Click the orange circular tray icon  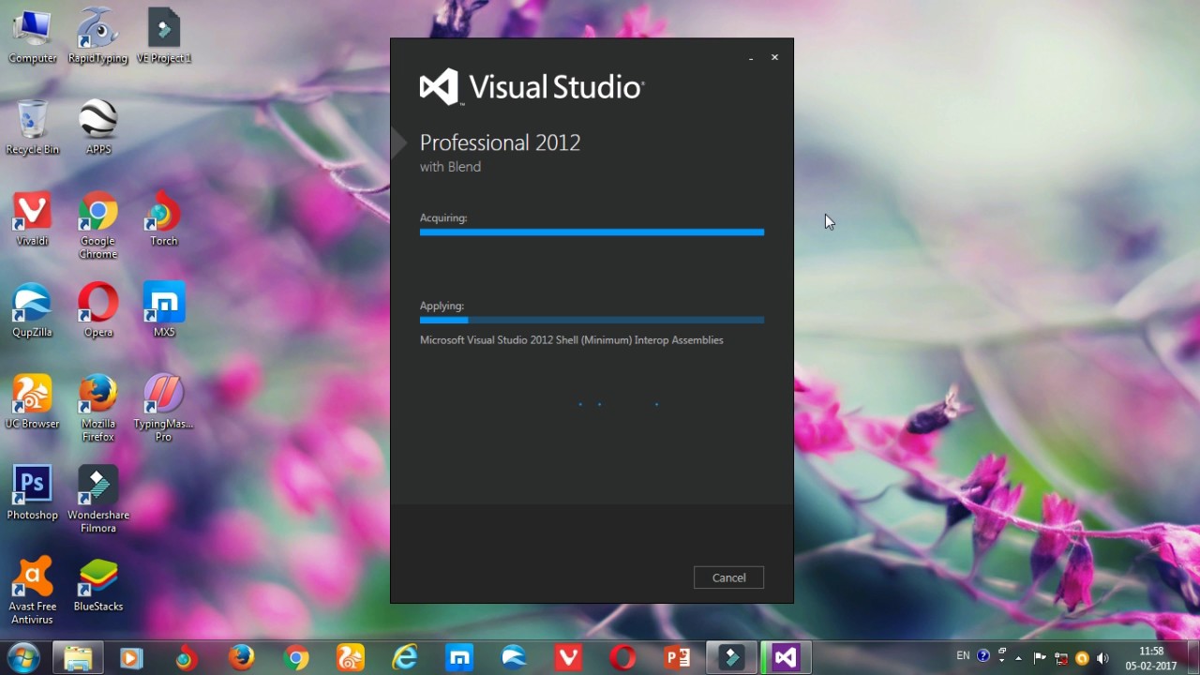[x=1082, y=658]
